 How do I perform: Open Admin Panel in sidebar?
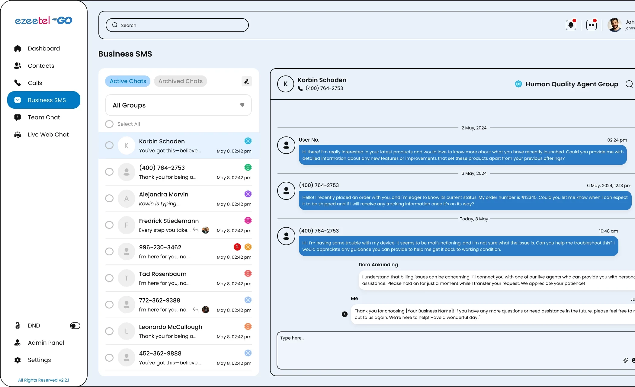pos(46,343)
